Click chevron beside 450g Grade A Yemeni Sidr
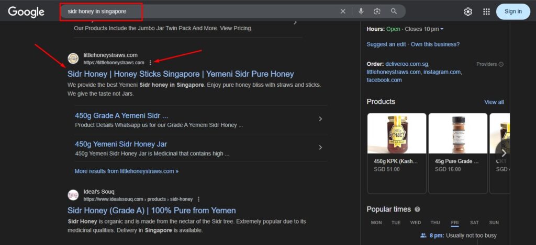This screenshot has height=245, width=536. (320, 119)
